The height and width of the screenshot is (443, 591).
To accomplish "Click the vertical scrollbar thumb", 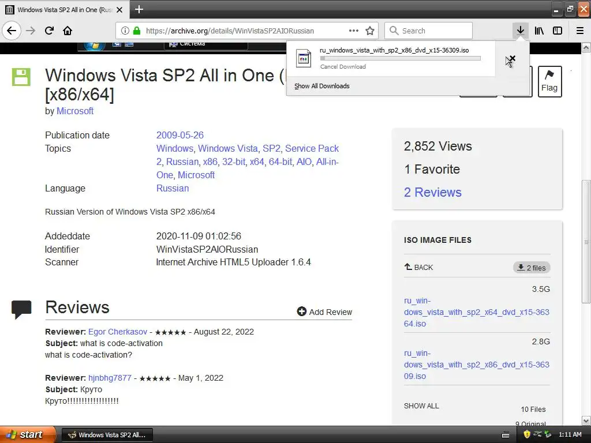I will click(586, 241).
